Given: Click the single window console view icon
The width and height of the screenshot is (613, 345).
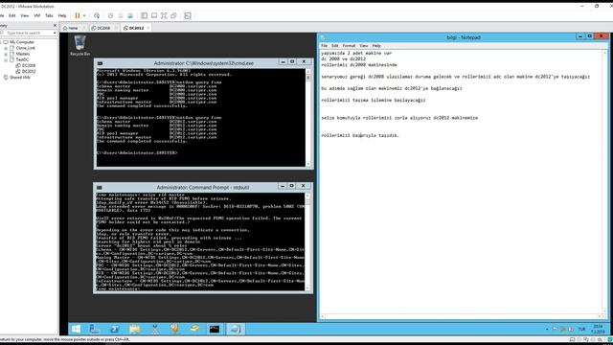Looking at the screenshot, I should [x=154, y=15].
